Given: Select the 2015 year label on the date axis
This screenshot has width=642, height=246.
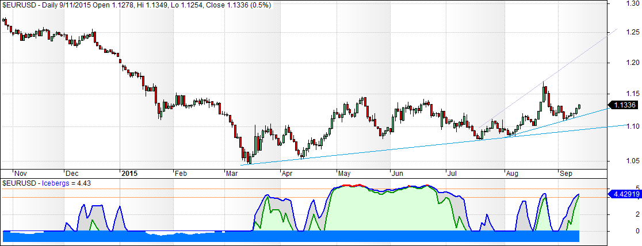Looking at the screenshot, I should (130, 172).
